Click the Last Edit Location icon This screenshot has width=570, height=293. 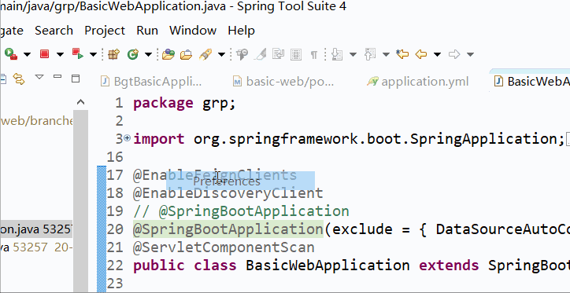pyautogui.click(x=402, y=54)
